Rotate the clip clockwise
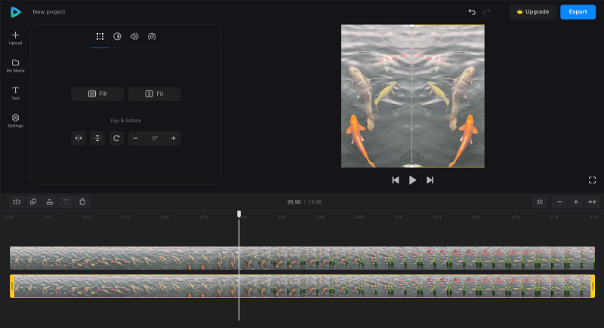 [116, 138]
